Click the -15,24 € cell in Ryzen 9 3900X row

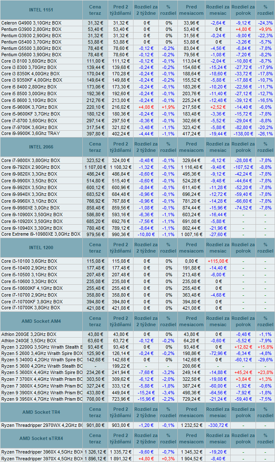[146, 393]
